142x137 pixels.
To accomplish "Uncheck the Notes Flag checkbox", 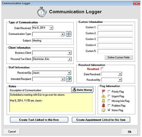I will (x=109, y=110).
